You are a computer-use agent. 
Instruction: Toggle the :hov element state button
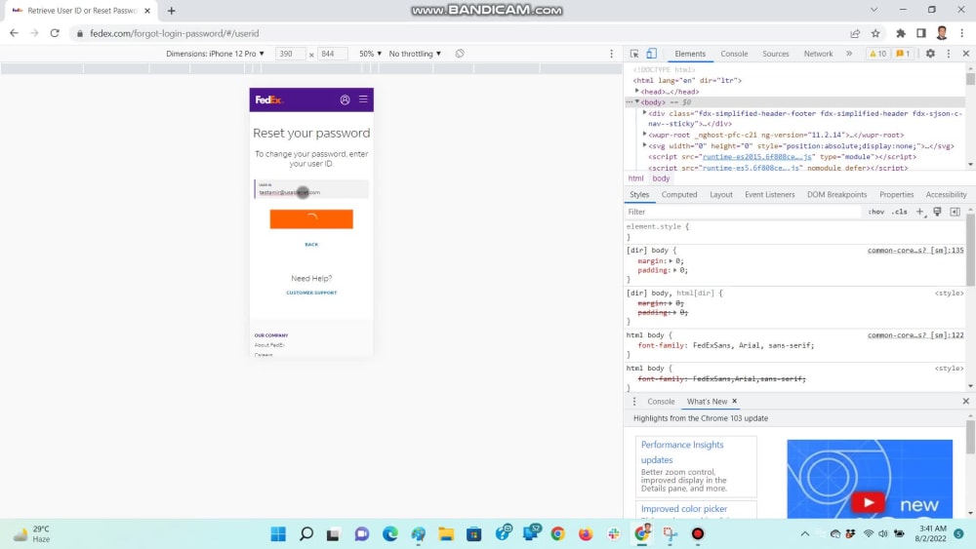[875, 212]
